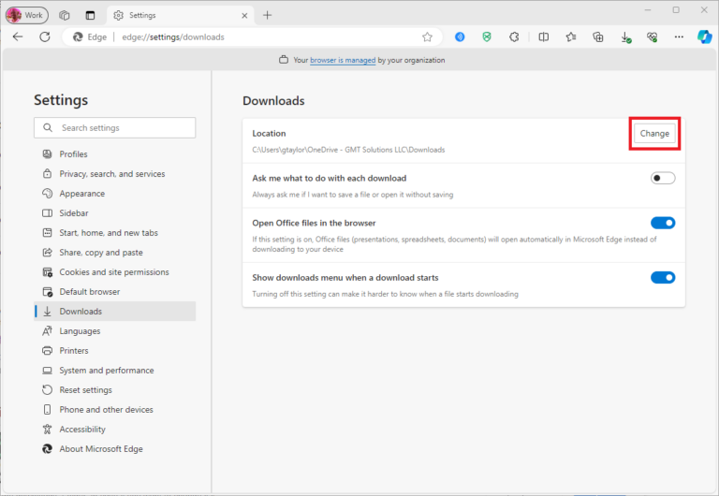Select the Downloads settings section
The height and width of the screenshot is (496, 719).
[x=114, y=312]
